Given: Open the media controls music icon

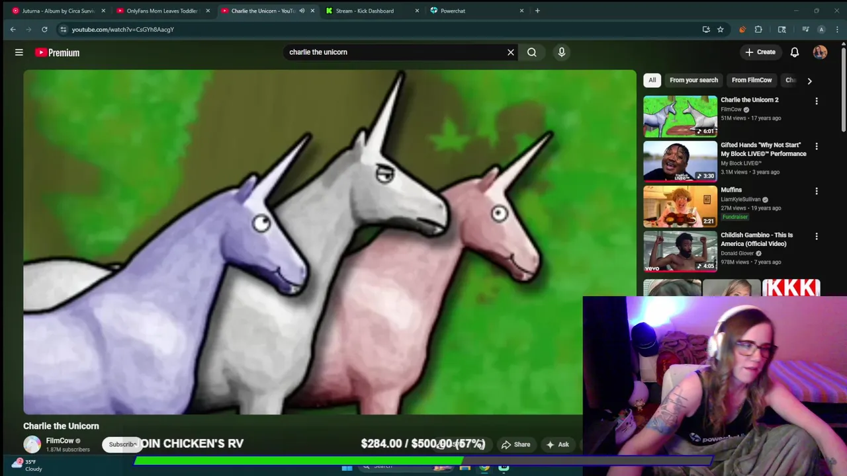Looking at the screenshot, I should click(x=805, y=29).
